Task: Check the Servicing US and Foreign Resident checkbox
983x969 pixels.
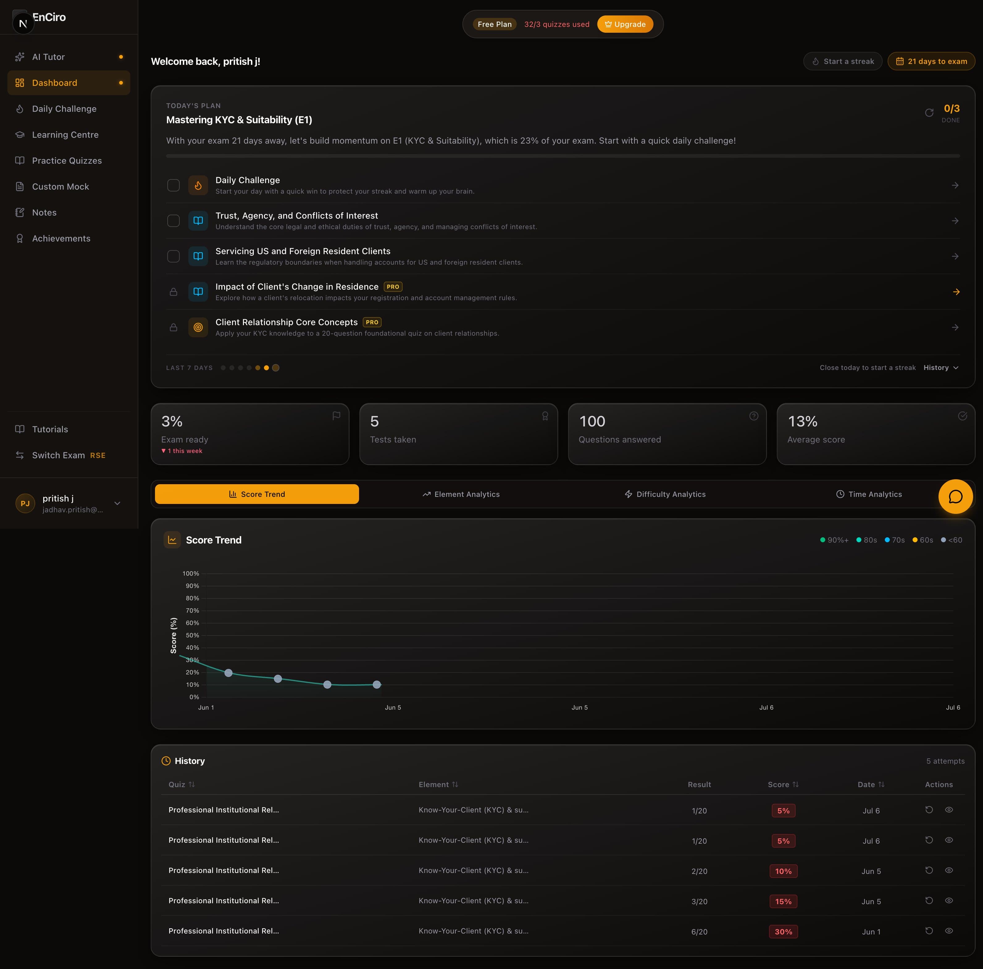Action: pyautogui.click(x=174, y=257)
